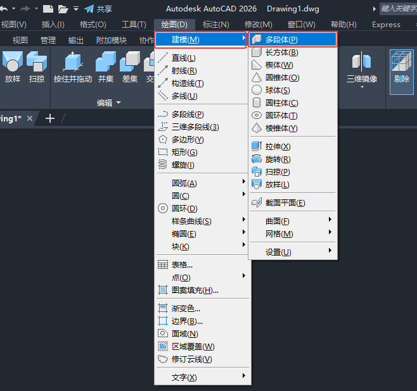Screen dimensions: 417x391
Task: Select 修订云线(V) revision cloud
Action: (x=202, y=359)
